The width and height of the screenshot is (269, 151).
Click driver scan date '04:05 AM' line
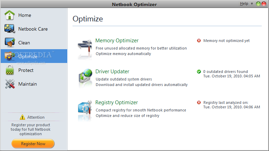pos(232,76)
